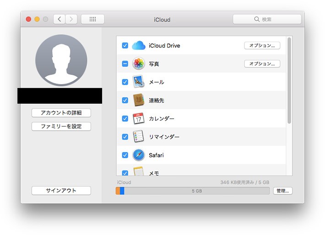Click the 連絡先 label text
The height and width of the screenshot is (235, 325).
157,101
